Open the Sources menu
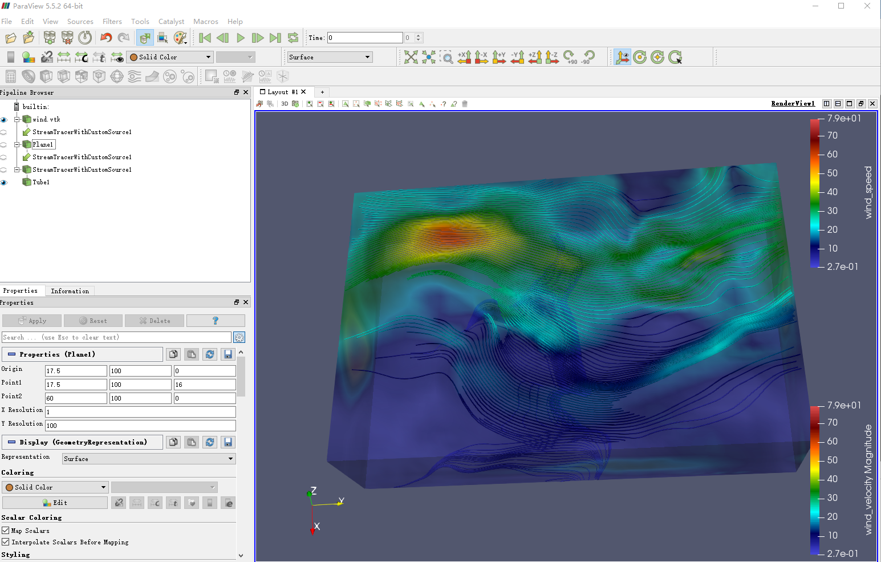This screenshot has height=562, width=881. (80, 21)
